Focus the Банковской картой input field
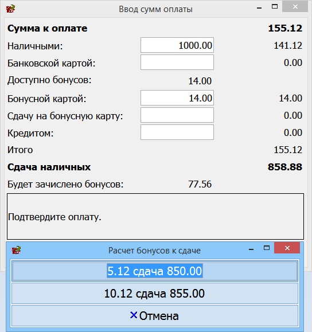Screen dimensions: 312x332 177,63
